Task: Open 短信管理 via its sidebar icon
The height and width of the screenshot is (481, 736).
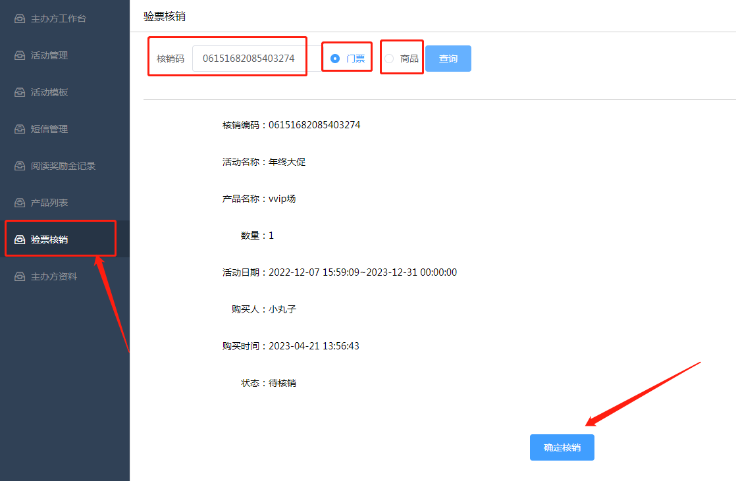Action: (20, 129)
